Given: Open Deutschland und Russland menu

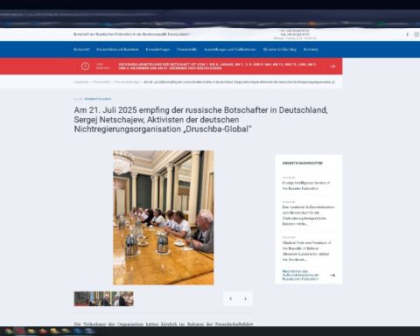Looking at the screenshot, I should point(117,49).
